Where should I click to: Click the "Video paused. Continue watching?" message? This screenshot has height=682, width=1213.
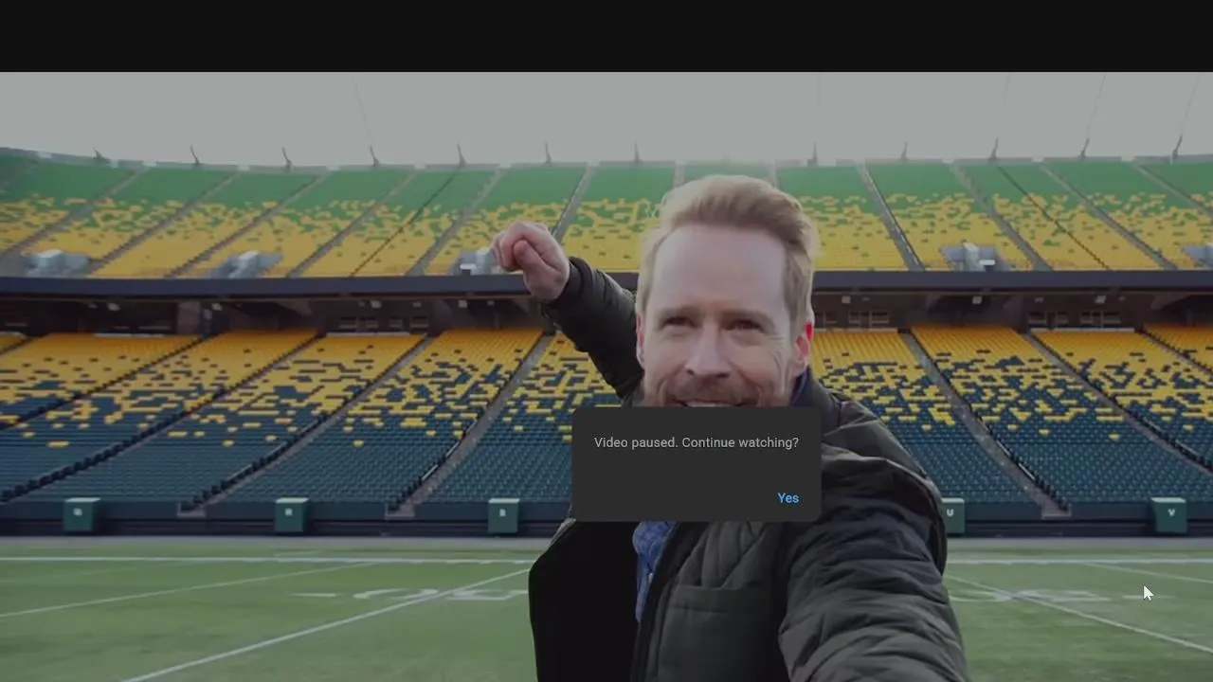click(696, 442)
